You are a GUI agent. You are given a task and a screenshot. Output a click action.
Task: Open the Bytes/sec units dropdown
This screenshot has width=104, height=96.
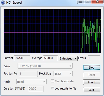tap(68, 58)
